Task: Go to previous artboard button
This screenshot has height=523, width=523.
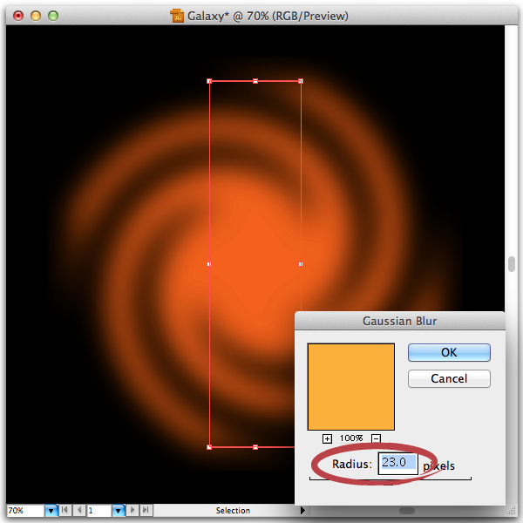Action: tap(79, 510)
